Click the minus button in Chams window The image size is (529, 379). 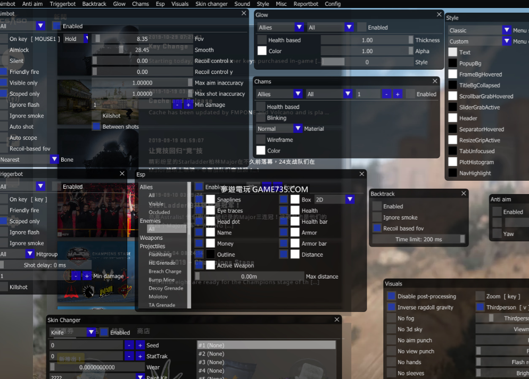point(387,94)
